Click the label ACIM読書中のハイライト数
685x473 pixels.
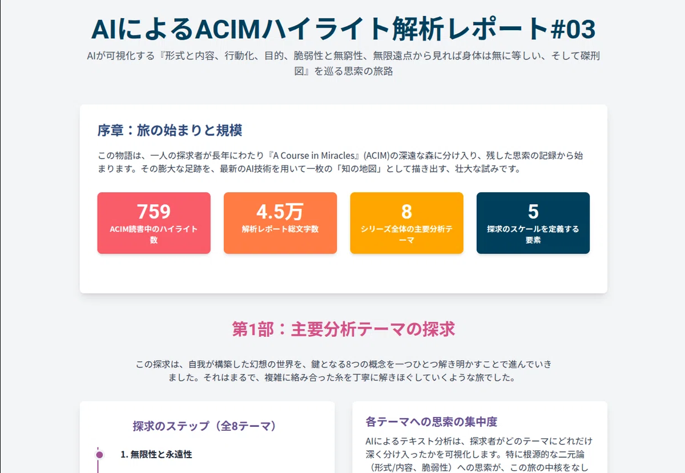[154, 235]
